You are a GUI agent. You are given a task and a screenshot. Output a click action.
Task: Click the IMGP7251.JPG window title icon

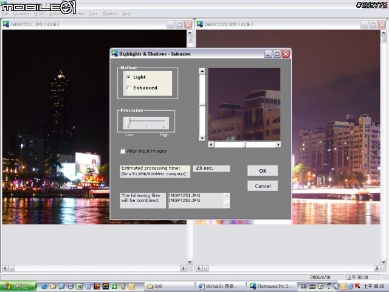[6, 24]
